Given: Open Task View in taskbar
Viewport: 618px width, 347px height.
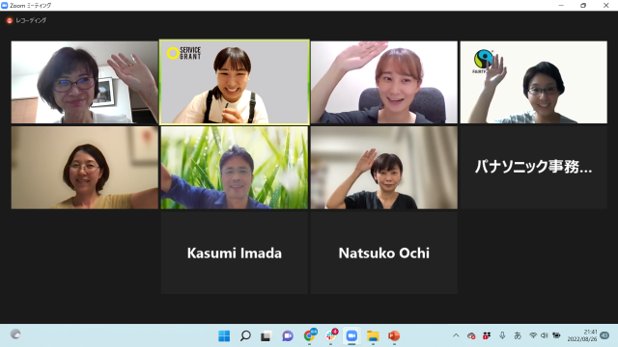Looking at the screenshot, I should point(267,335).
